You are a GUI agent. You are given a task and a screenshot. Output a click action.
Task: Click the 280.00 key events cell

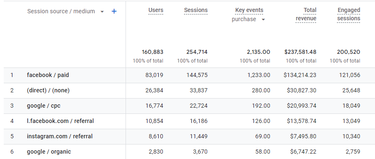point(261,90)
